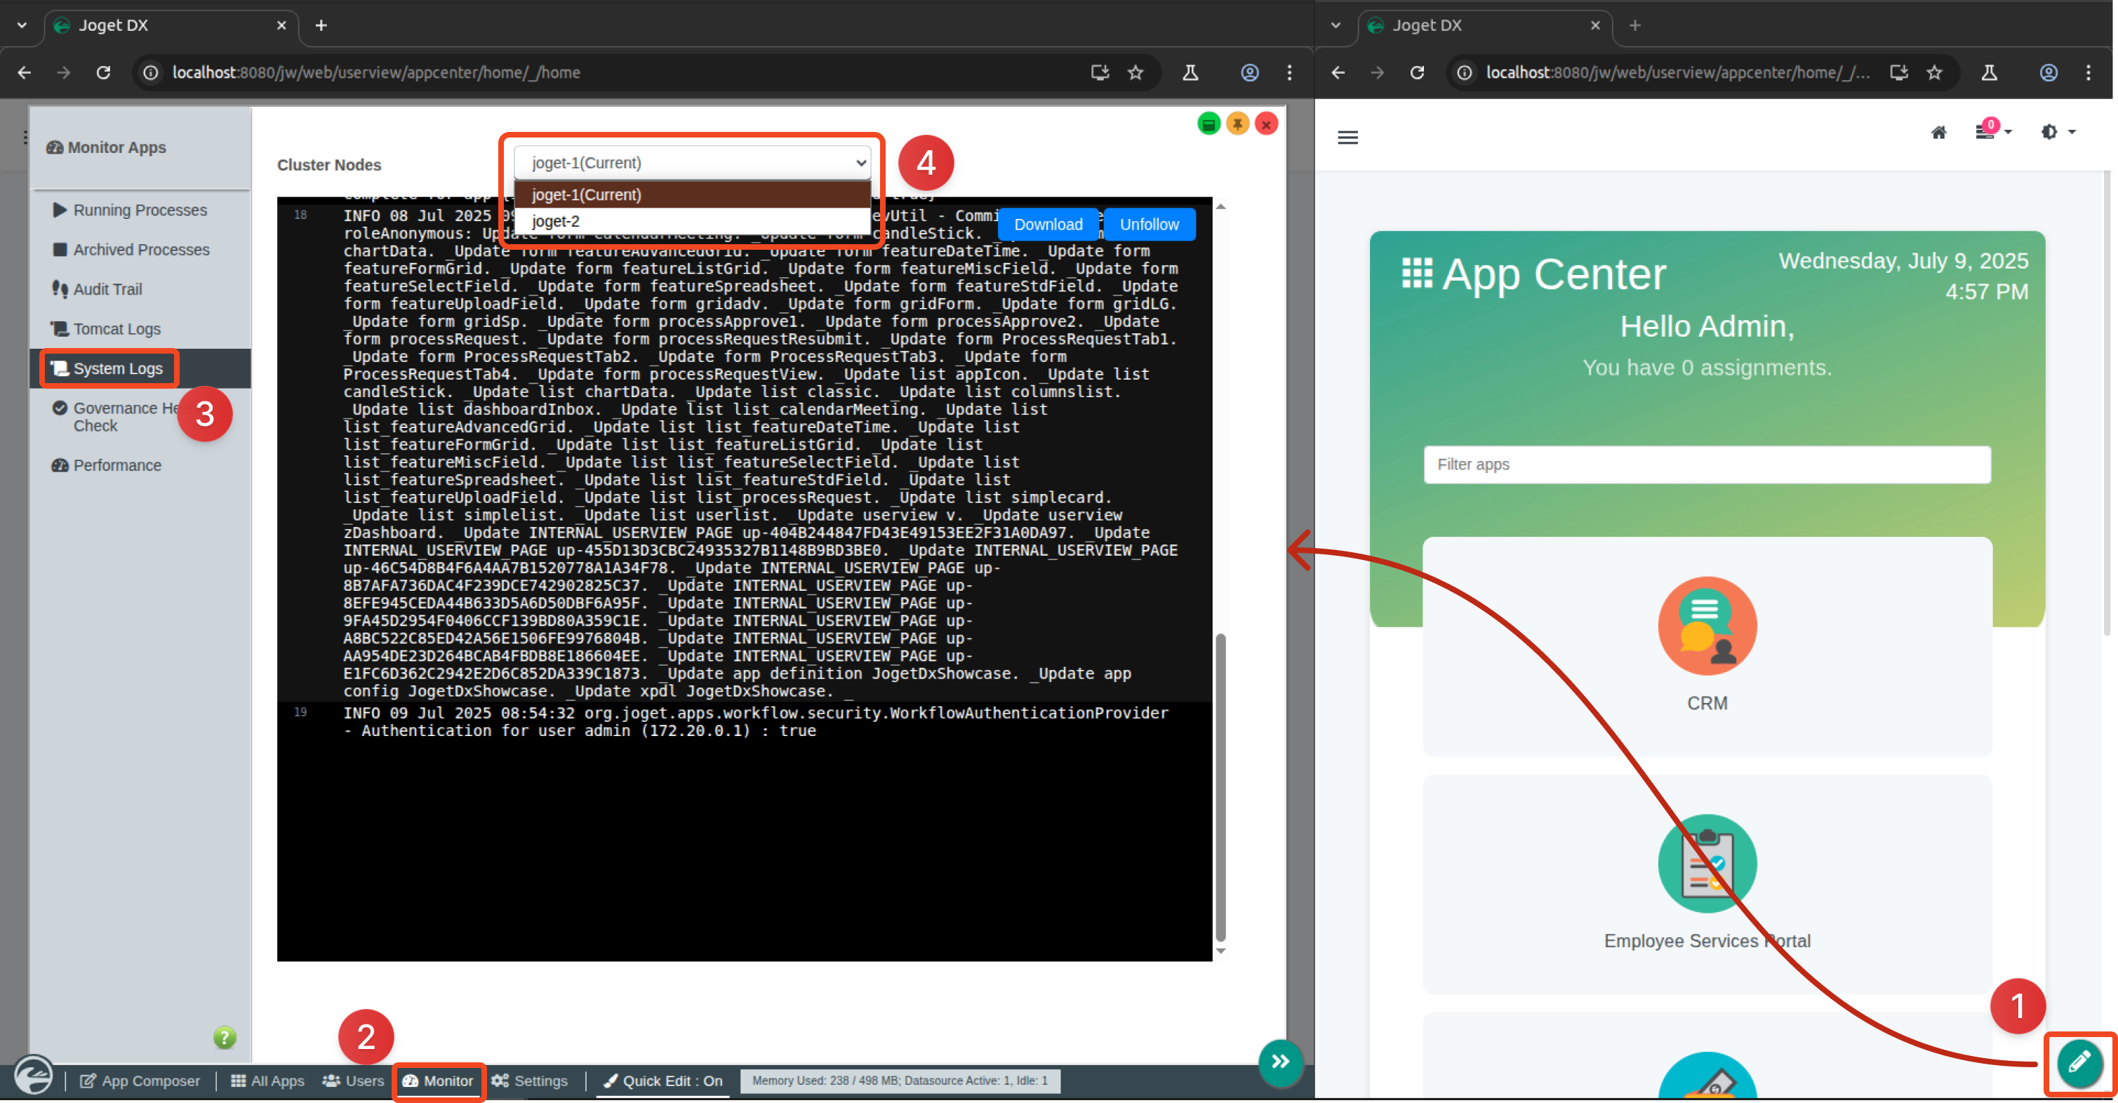Open Audit Trail page

(97, 289)
